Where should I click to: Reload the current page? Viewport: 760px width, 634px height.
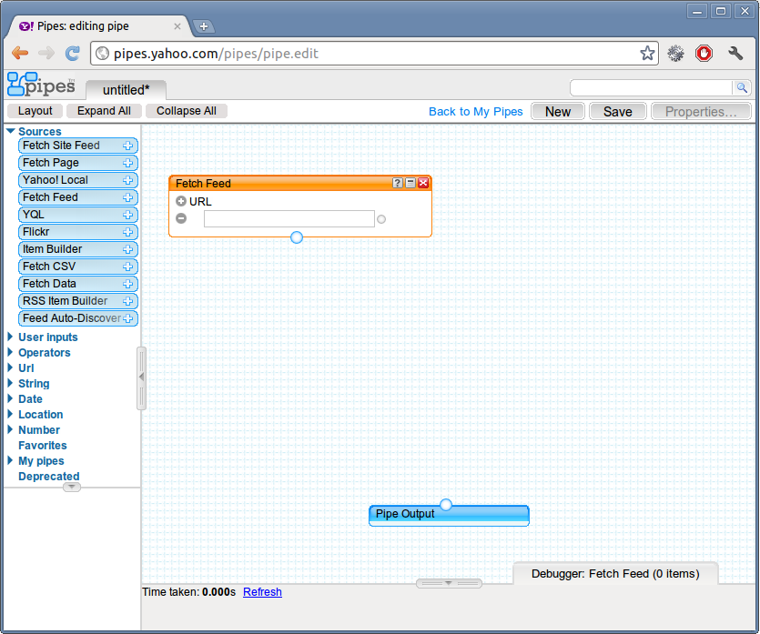73,53
